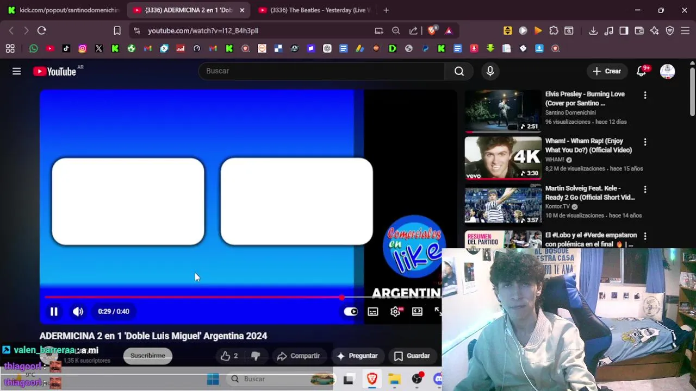Open the Santino Domenichini channel name

point(570,112)
